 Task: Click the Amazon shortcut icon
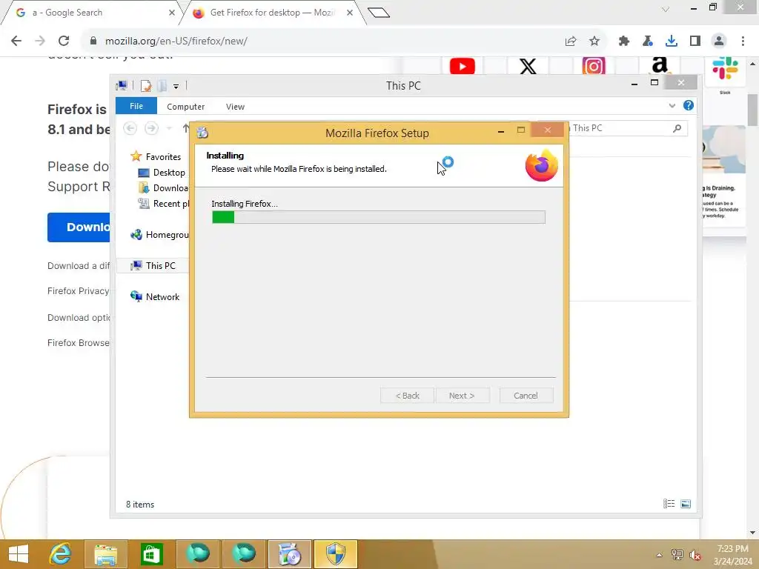point(659,65)
